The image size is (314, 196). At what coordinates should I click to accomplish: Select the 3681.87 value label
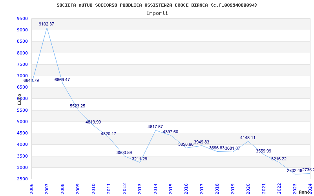point(232,149)
